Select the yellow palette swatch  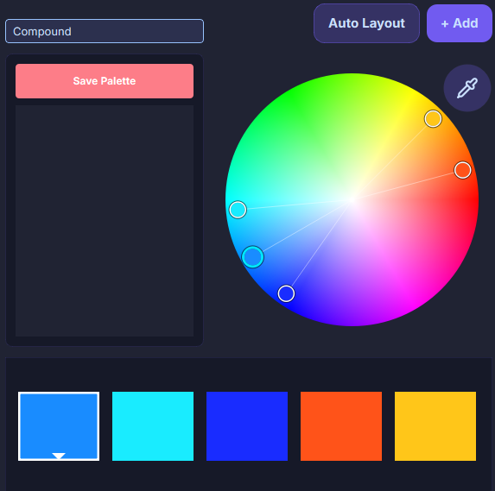435,426
